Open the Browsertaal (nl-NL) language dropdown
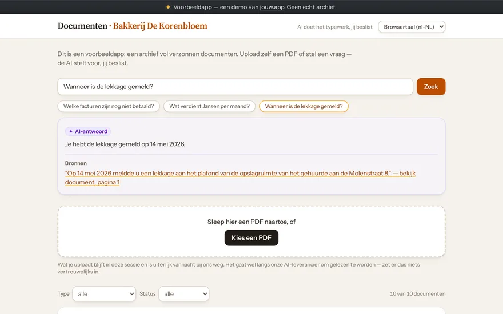The image size is (503, 314). point(412,27)
